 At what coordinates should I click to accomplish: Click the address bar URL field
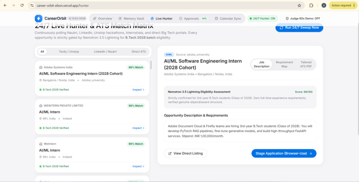pyautogui.click(x=167, y=5)
